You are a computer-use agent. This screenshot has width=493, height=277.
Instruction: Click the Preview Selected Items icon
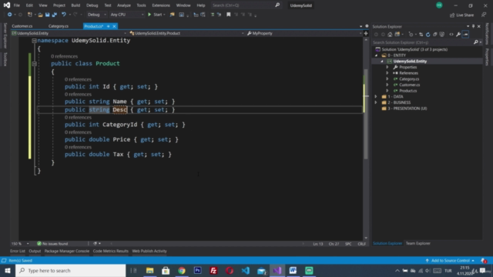[465, 35]
